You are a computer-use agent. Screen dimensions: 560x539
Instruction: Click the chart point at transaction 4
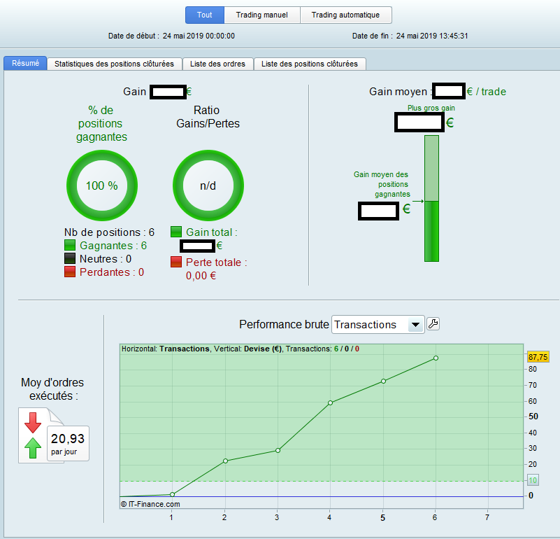click(x=331, y=402)
